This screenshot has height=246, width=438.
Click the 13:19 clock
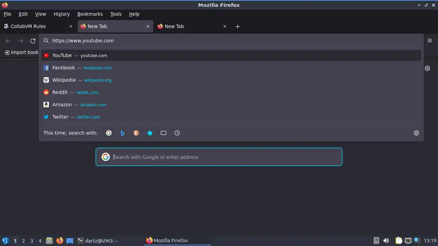[x=430, y=241]
